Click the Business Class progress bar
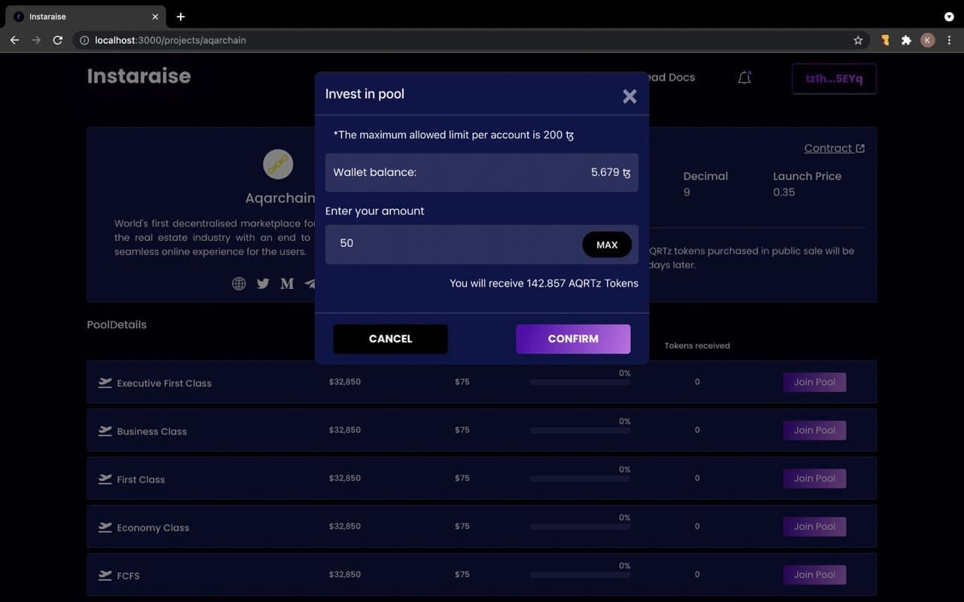This screenshot has width=964, height=602. 580,430
